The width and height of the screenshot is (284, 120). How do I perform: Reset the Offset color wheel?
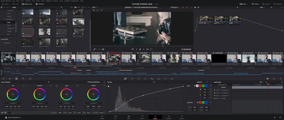104,86
